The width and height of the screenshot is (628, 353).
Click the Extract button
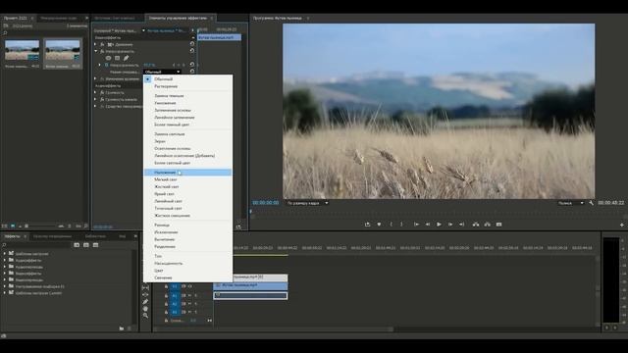tap(487, 225)
